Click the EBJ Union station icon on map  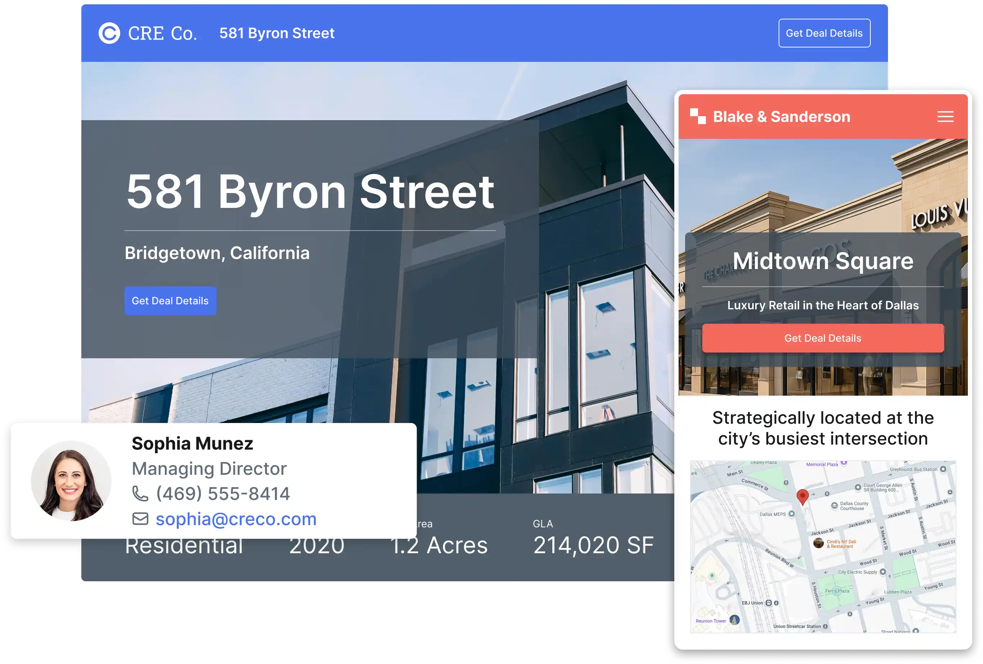(769, 603)
